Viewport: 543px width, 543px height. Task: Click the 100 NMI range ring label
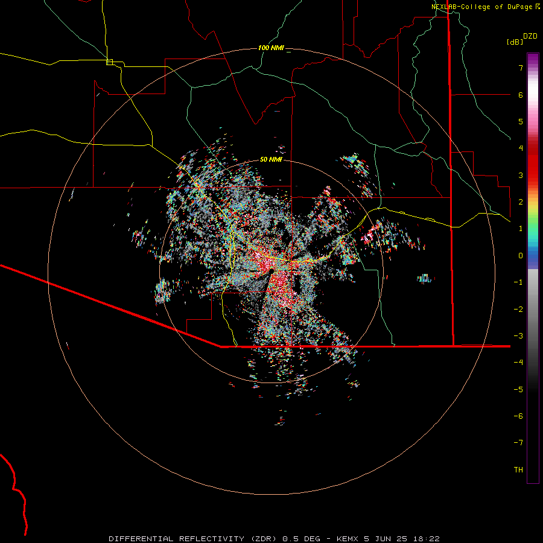point(271,48)
